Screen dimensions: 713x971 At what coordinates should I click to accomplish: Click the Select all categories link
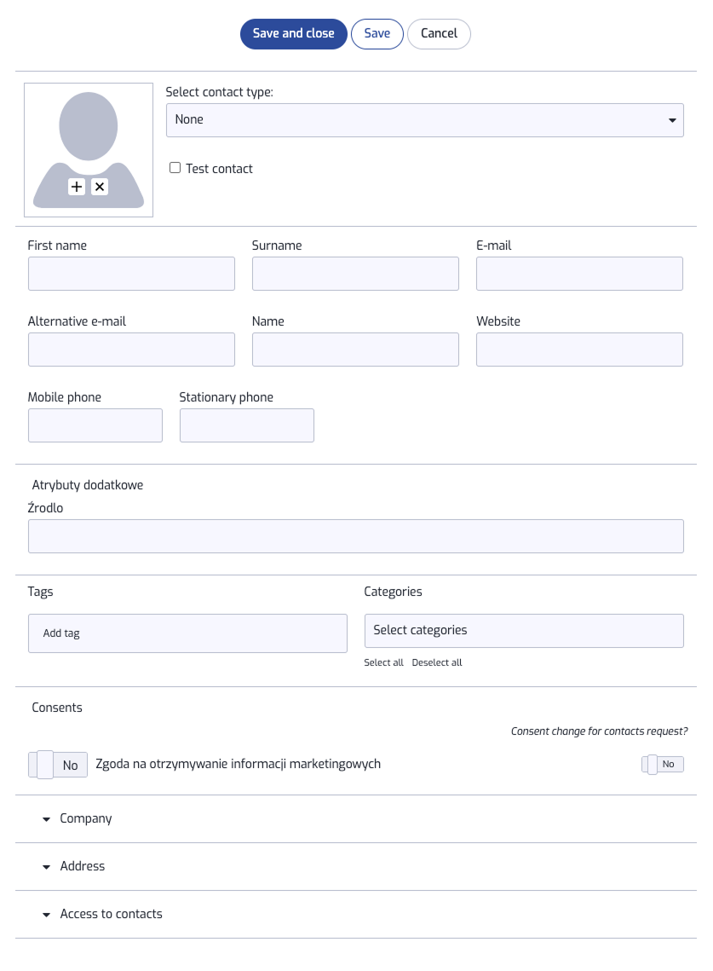tap(383, 662)
